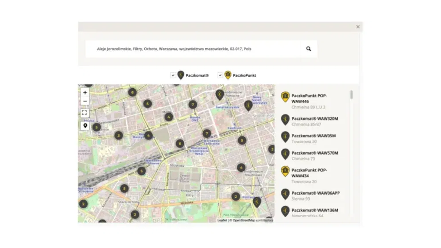Close the map picker dialog
The width and height of the screenshot is (441, 248).
pos(358,27)
